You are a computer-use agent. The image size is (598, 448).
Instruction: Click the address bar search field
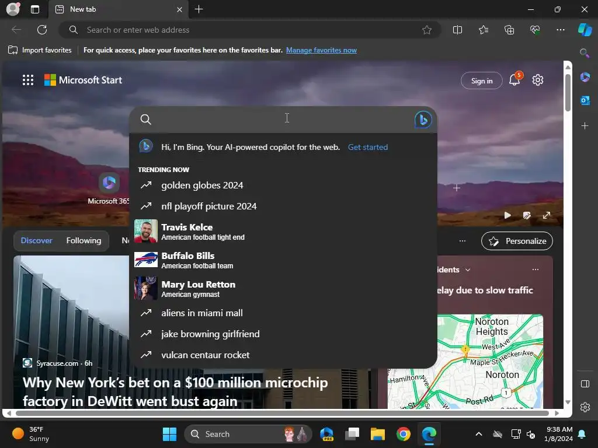(x=250, y=30)
